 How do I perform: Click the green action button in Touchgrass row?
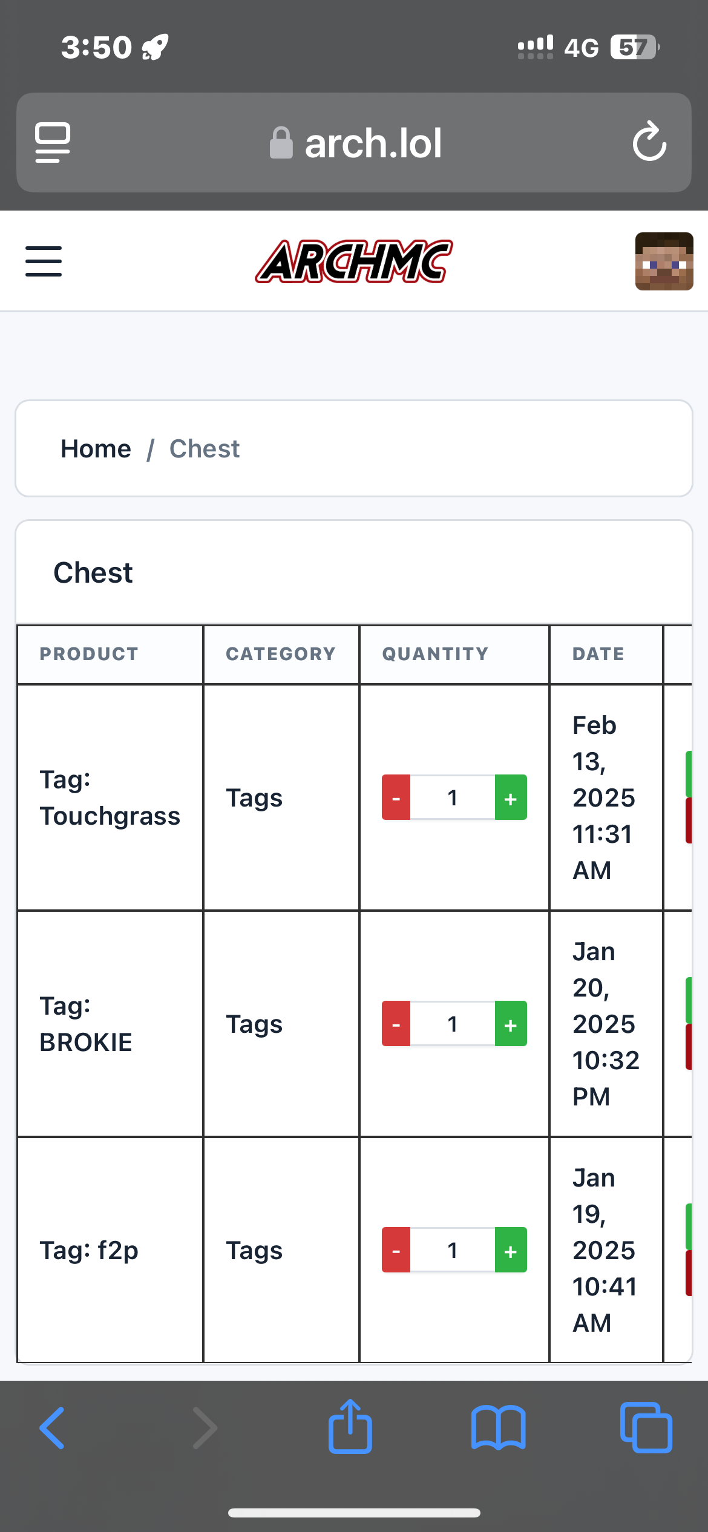pyautogui.click(x=689, y=774)
